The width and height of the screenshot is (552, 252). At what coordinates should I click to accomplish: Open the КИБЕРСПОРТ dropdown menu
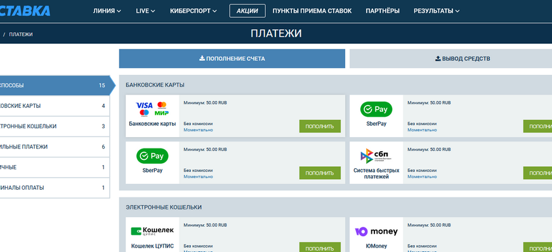(x=194, y=11)
